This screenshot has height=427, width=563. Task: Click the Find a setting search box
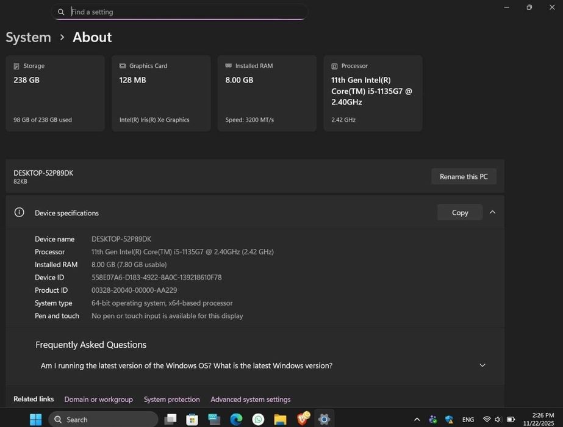tap(179, 12)
